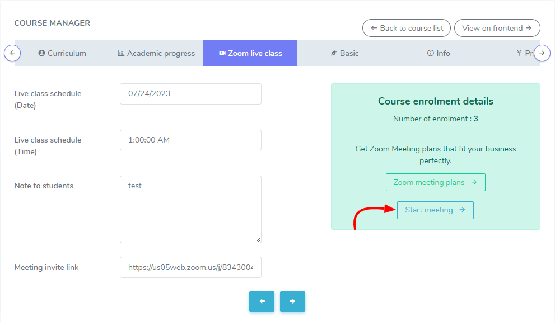Image resolution: width=555 pixels, height=322 pixels.
Task: Focus the Note to students textarea
Action: coord(190,209)
